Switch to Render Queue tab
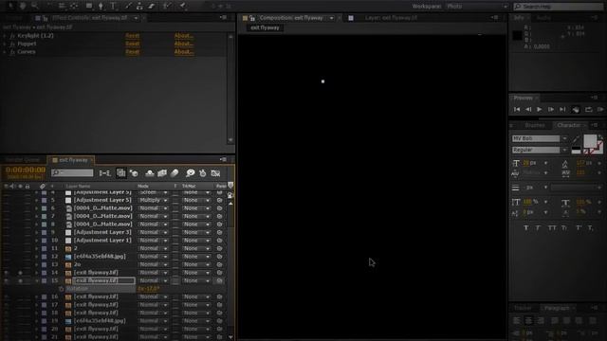 [x=23, y=160]
